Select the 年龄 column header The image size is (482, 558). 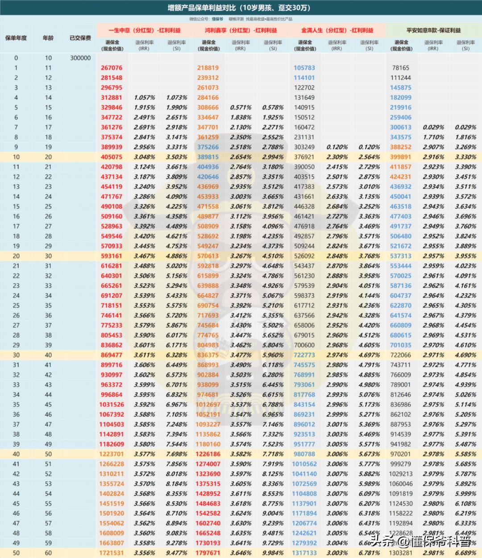[48, 38]
